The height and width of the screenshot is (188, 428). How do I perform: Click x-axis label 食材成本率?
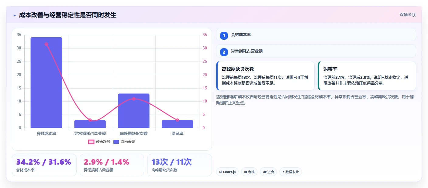[46, 133]
